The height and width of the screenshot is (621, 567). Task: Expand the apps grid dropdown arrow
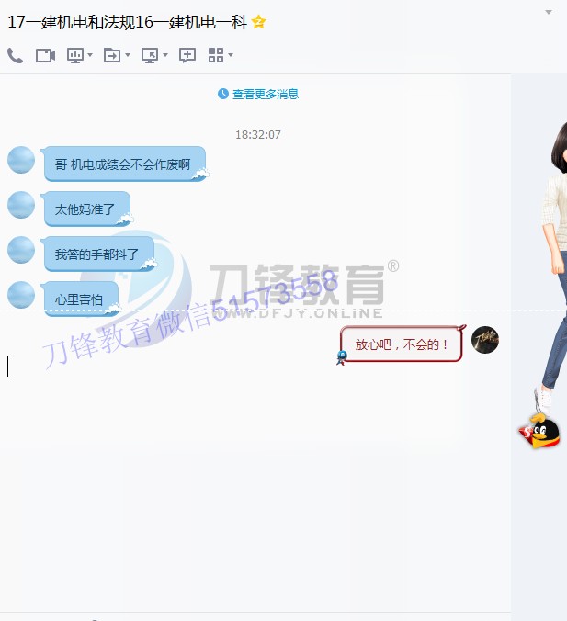231,55
